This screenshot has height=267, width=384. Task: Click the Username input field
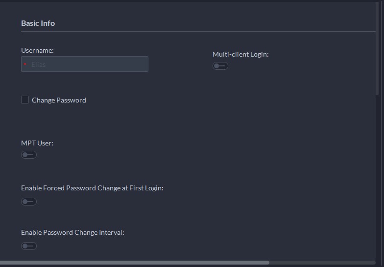pos(85,64)
